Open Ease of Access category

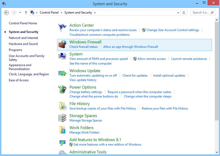[x=19, y=80]
